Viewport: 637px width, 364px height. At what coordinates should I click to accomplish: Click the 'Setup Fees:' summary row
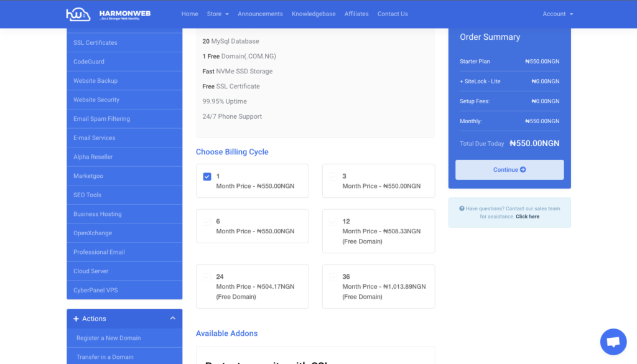point(509,101)
